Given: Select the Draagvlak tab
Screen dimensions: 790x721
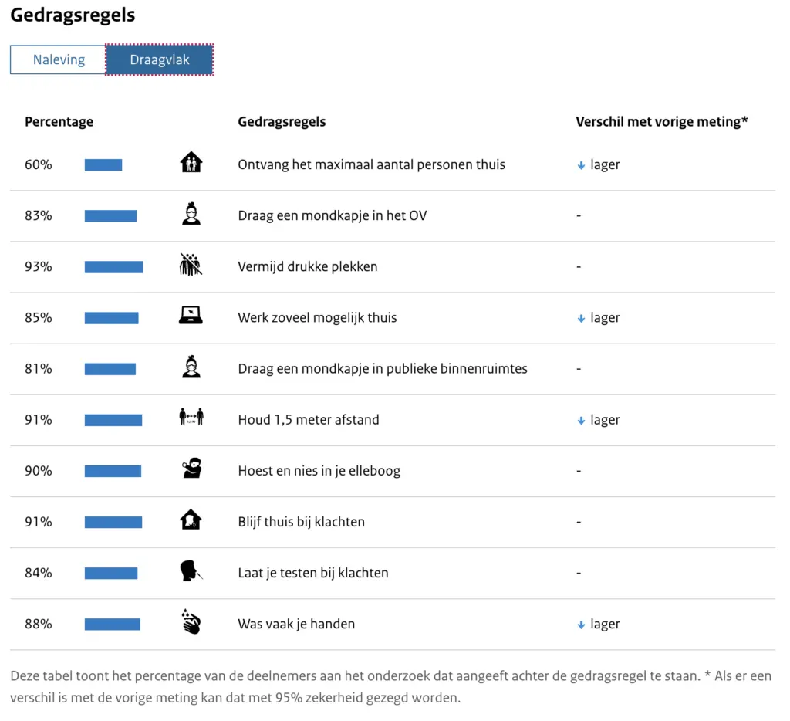Looking at the screenshot, I should 160,60.
